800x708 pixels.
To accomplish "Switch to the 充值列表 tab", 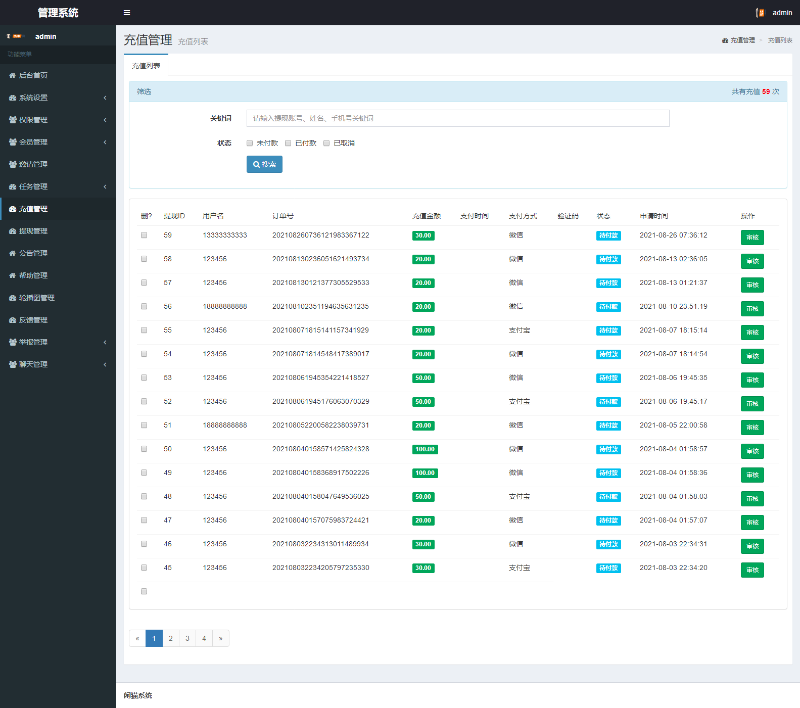I will [x=146, y=66].
